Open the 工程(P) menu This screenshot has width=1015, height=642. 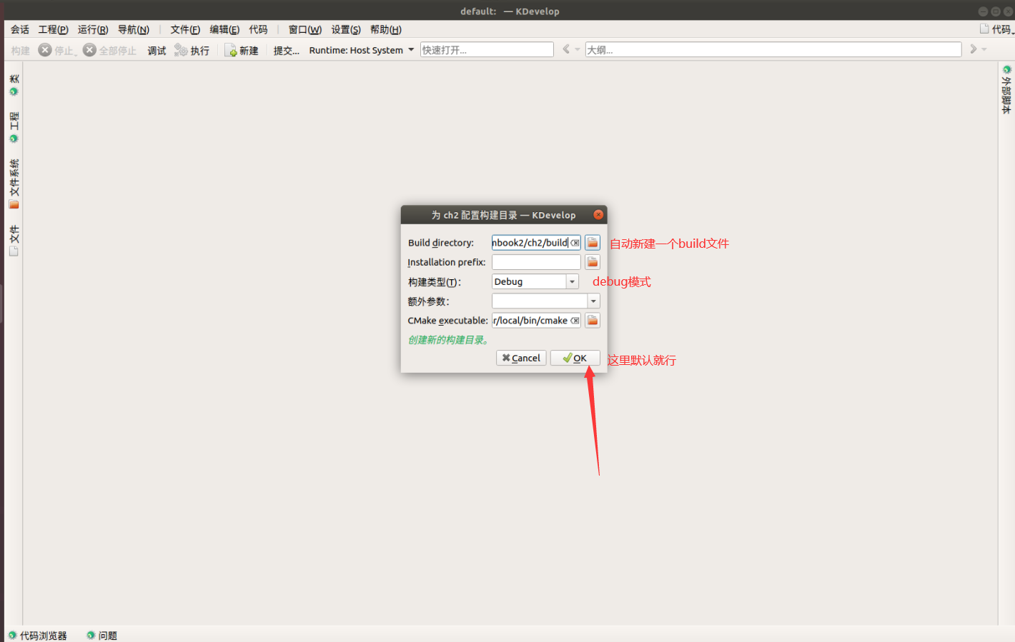[x=53, y=29]
